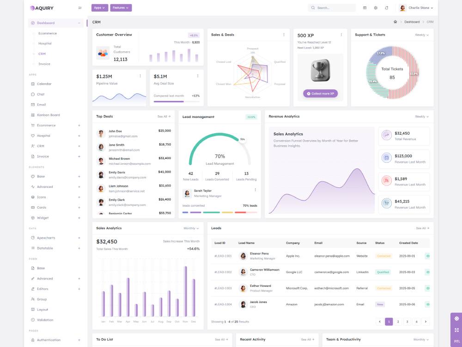The image size is (462, 347).
Task: Open Kanban Board from the sidebar
Action: pos(48,115)
